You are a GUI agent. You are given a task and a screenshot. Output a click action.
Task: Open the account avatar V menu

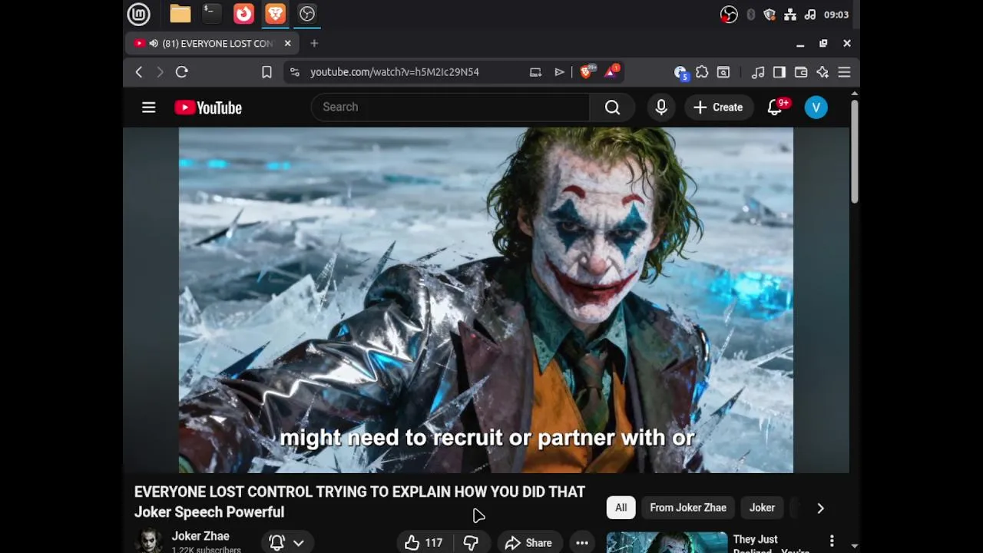(816, 108)
